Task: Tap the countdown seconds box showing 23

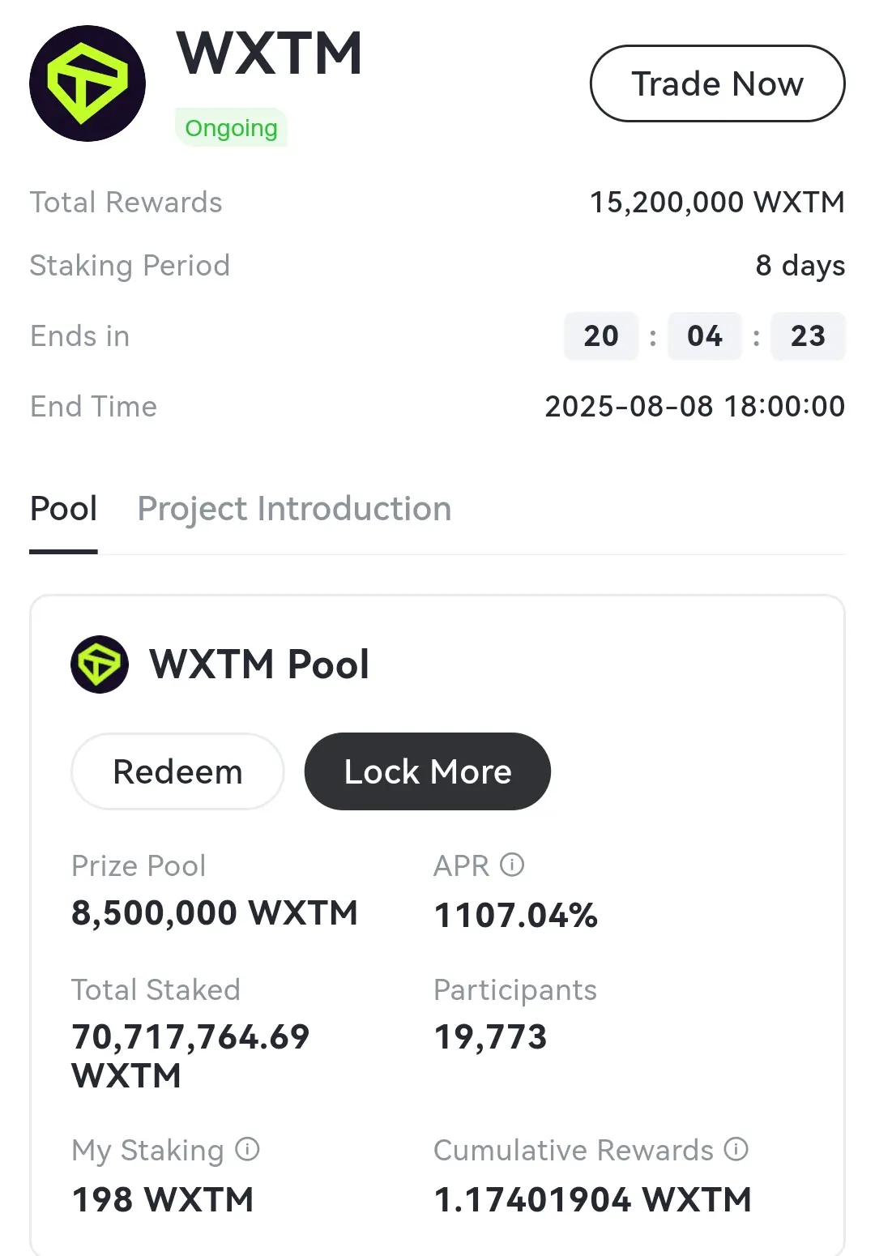Action: 808,335
